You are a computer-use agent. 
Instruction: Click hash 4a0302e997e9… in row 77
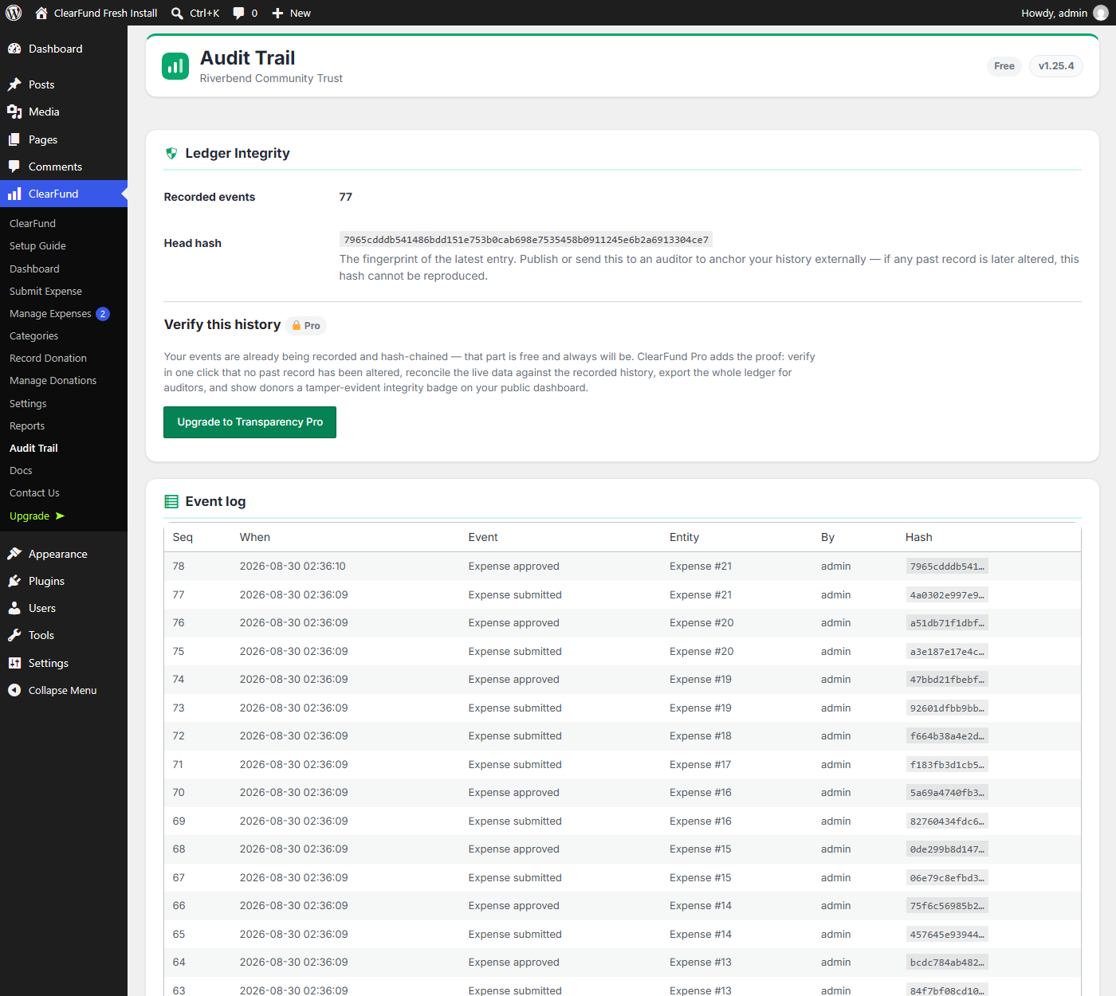(x=947, y=595)
